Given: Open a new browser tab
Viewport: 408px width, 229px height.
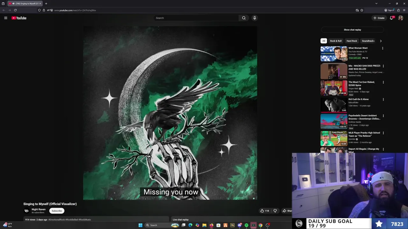Looking at the screenshot, I should (46, 3).
